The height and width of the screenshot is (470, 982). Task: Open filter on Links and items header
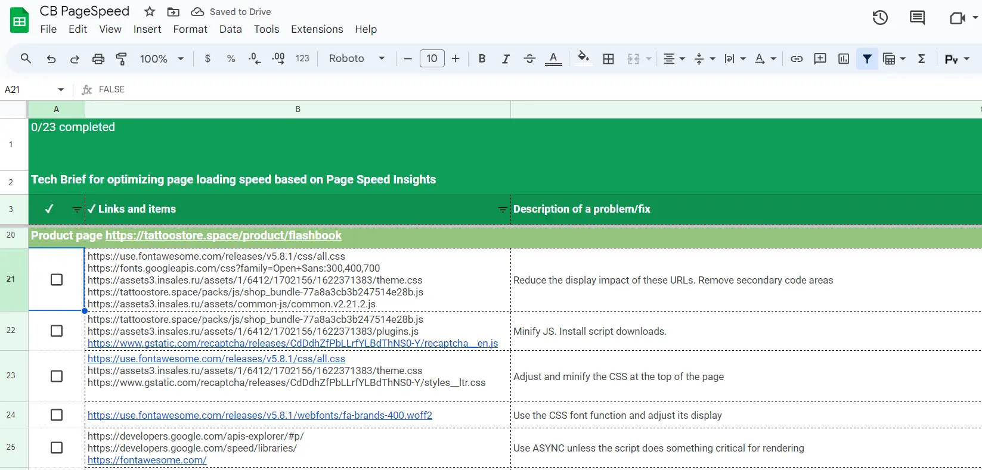tap(502, 209)
